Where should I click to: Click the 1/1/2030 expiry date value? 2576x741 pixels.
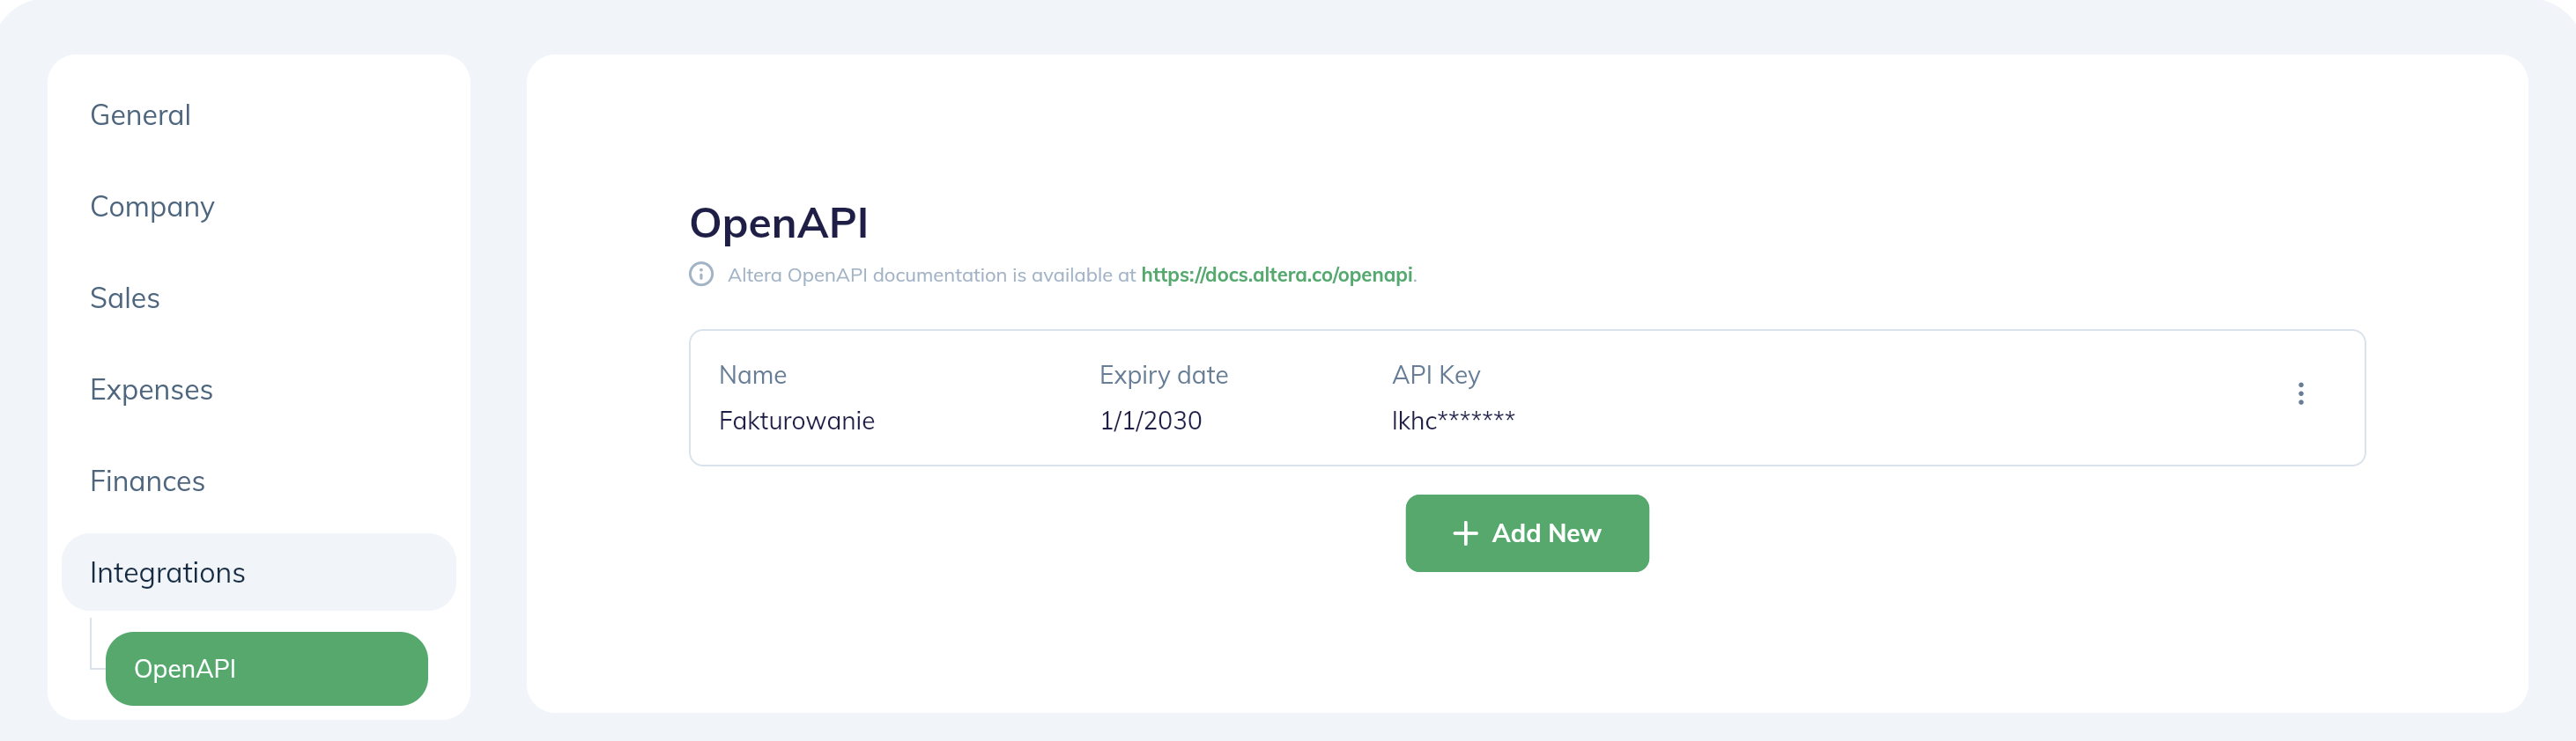(x=1150, y=421)
